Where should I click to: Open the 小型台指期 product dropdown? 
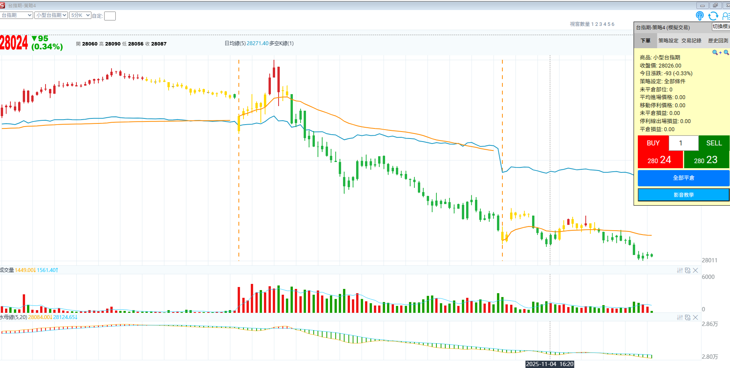(x=51, y=15)
